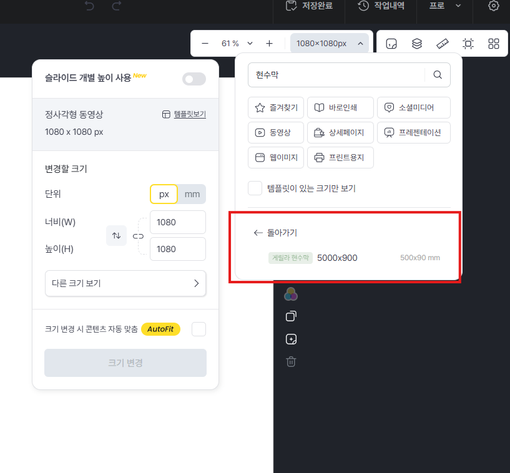Click the undo arrow icon
This screenshot has width=510, height=473.
click(89, 6)
